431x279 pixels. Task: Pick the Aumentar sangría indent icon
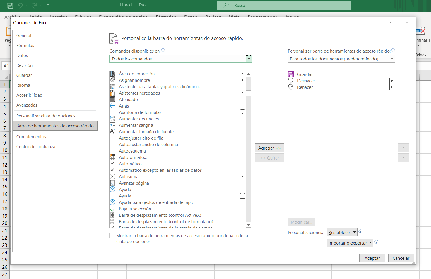[112, 125]
